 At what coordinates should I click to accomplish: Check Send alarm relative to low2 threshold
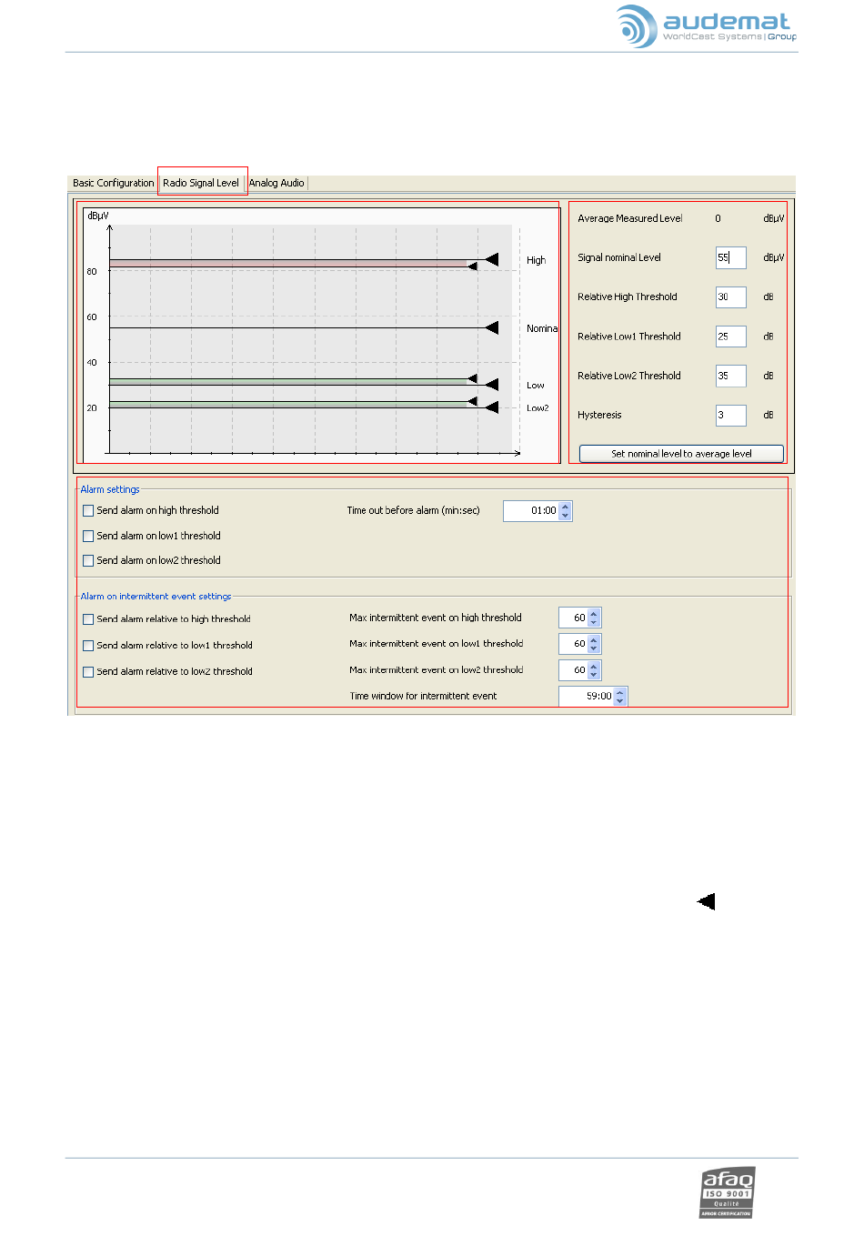(x=88, y=672)
